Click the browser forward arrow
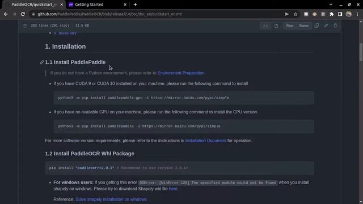Image resolution: width=363 pixels, height=204 pixels. pyautogui.click(x=14, y=14)
